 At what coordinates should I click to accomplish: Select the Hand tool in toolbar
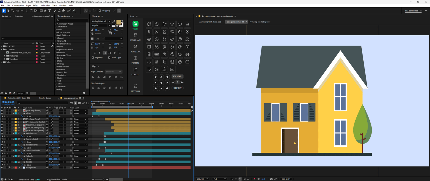coord(8,11)
